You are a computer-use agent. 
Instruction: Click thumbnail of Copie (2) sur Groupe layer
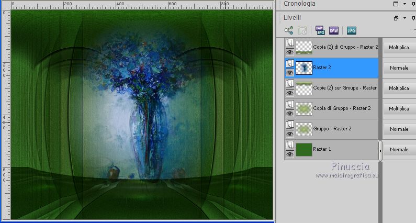pos(304,88)
